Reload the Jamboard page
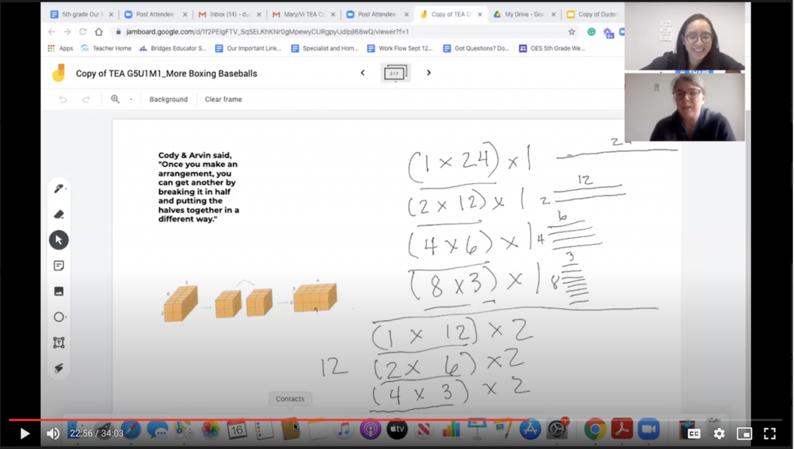The width and height of the screenshot is (794, 449). [x=83, y=32]
